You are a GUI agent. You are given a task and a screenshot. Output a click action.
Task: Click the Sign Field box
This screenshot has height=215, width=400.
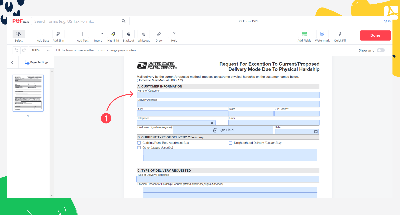(223, 130)
